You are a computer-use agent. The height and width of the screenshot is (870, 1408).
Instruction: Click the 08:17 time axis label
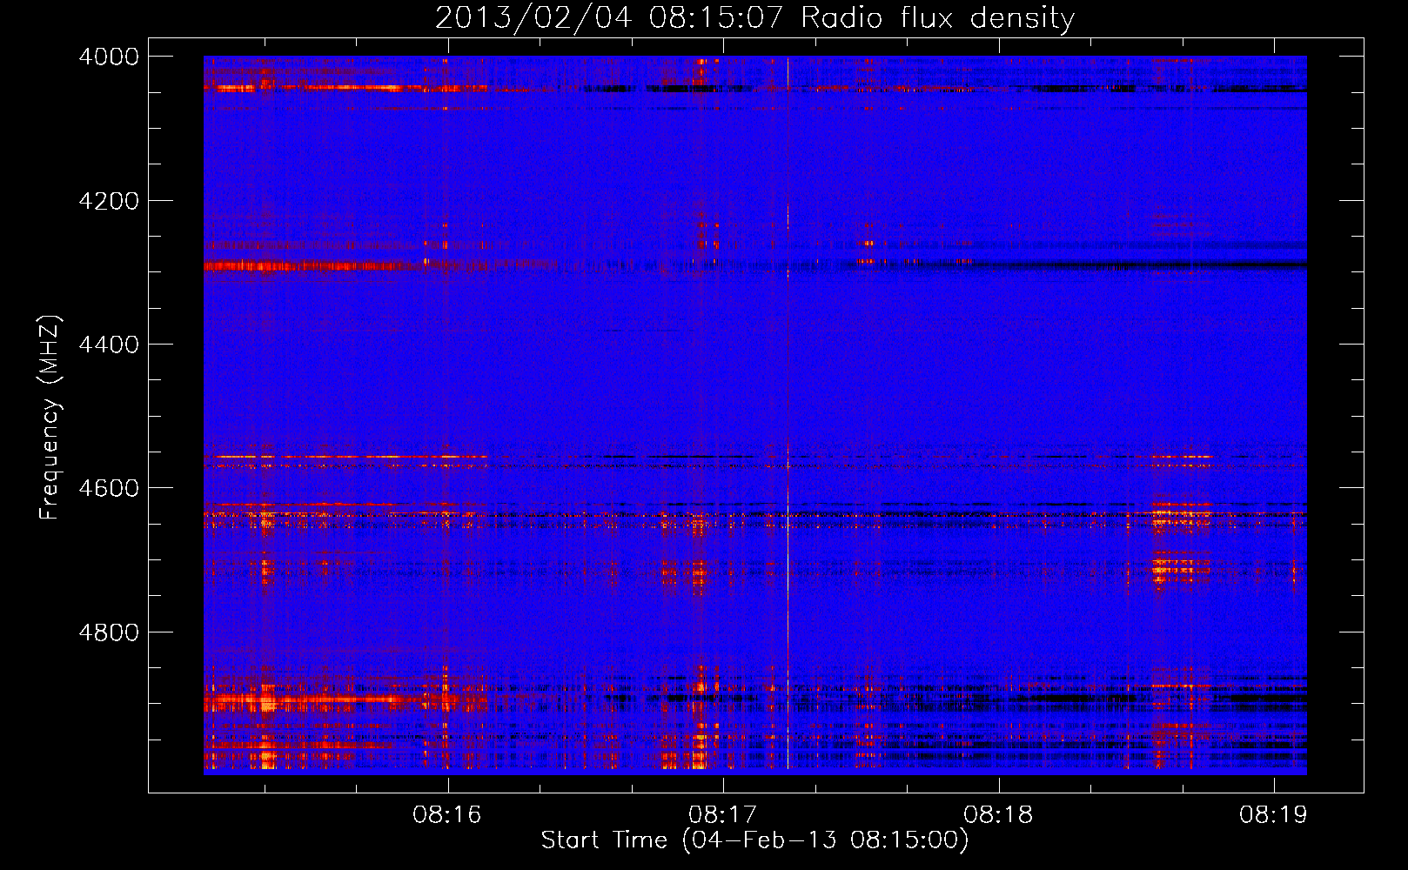tap(723, 814)
